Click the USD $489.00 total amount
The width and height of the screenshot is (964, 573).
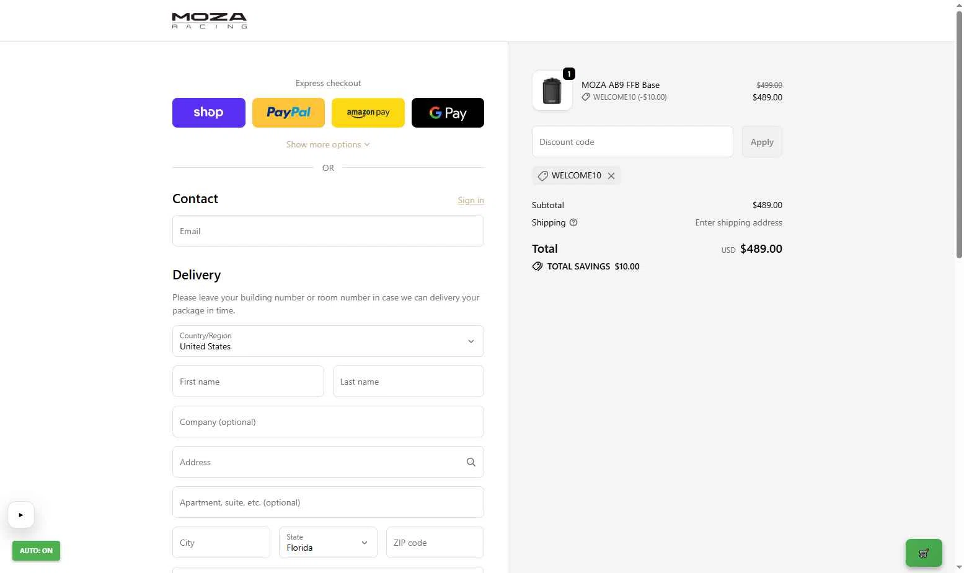point(751,249)
